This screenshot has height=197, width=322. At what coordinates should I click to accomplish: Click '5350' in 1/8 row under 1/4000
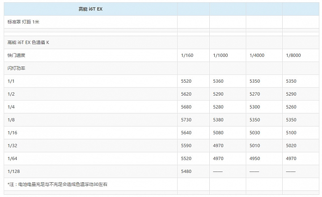(x=254, y=120)
